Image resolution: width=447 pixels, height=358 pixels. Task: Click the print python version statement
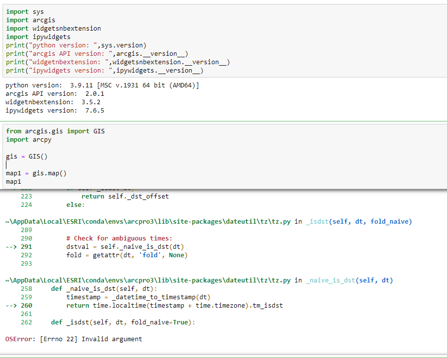[76, 45]
